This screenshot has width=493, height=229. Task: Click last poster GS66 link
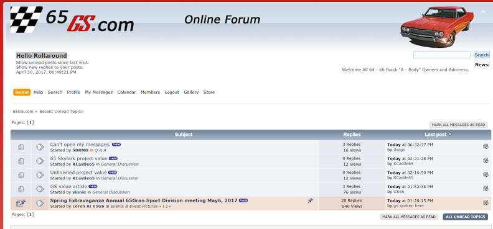tap(398, 192)
